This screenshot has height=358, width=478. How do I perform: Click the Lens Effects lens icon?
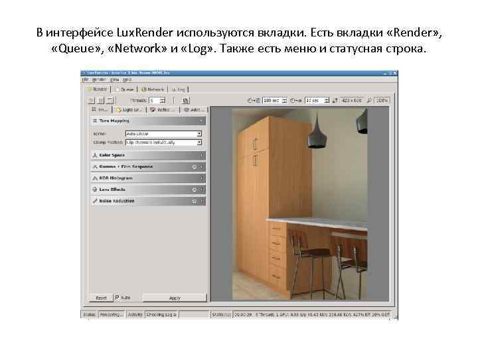pos(95,190)
